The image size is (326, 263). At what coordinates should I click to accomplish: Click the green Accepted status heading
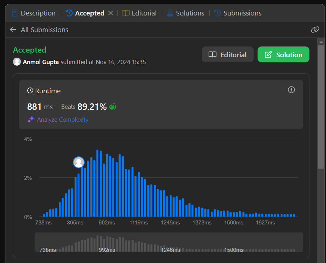(30, 50)
